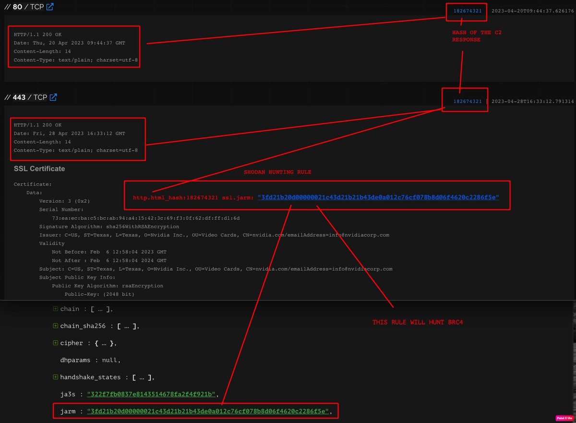Click the 80 / TCP port heading
The image size is (576, 423).
[24, 7]
